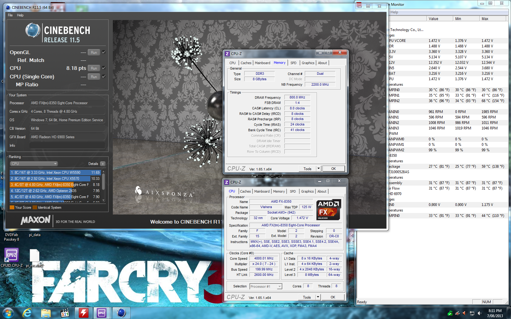Switch to CPU-Z from the taskbar
The width and height of the screenshot is (511, 319).
(x=102, y=313)
